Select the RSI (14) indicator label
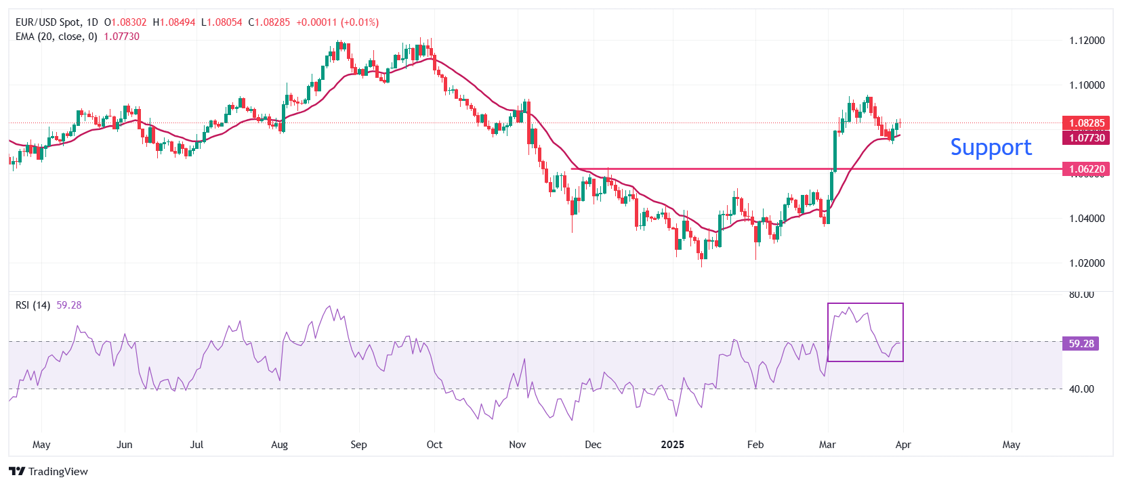 (33, 305)
